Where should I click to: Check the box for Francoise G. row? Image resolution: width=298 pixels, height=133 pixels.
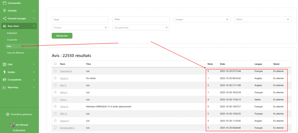click(55, 71)
